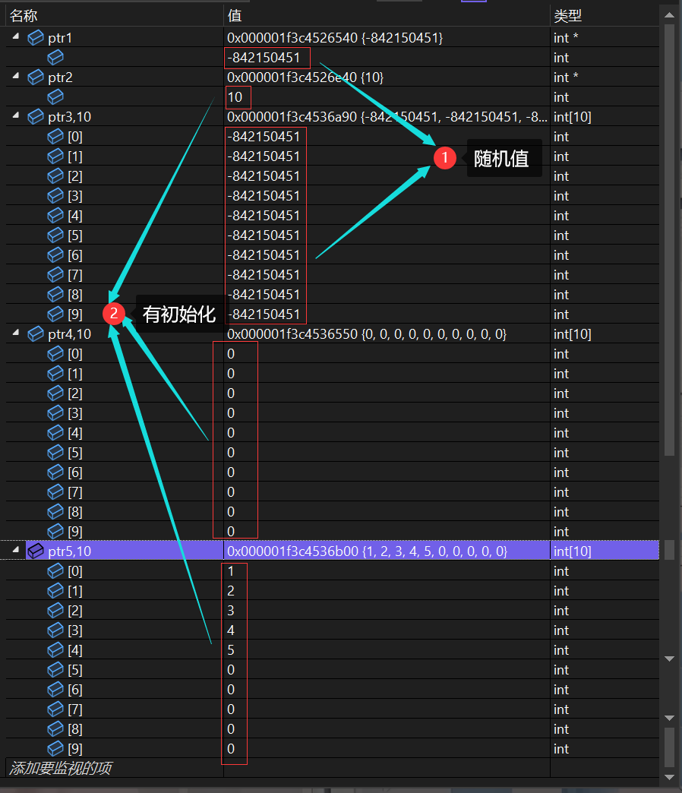The image size is (682, 793).
Task: Click the int * type of ptr1
Action: (566, 37)
